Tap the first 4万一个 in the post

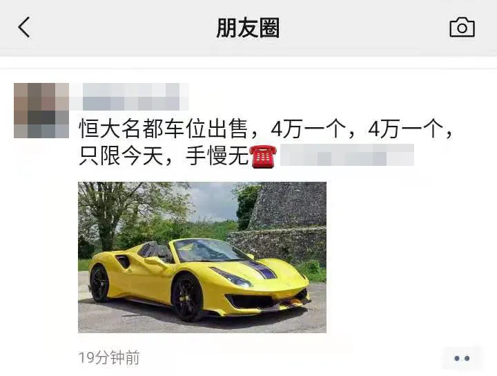[308, 129]
